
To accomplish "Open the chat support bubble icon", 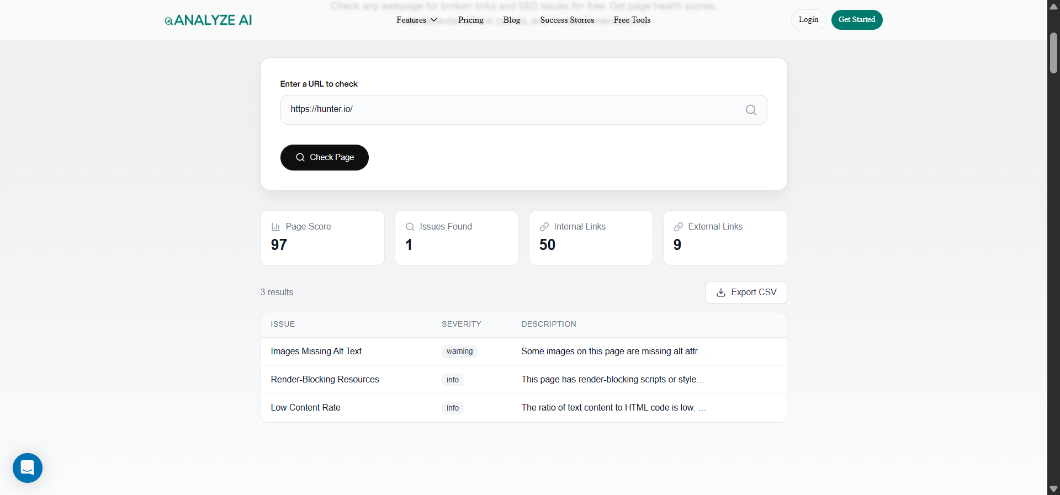I will click(x=28, y=468).
